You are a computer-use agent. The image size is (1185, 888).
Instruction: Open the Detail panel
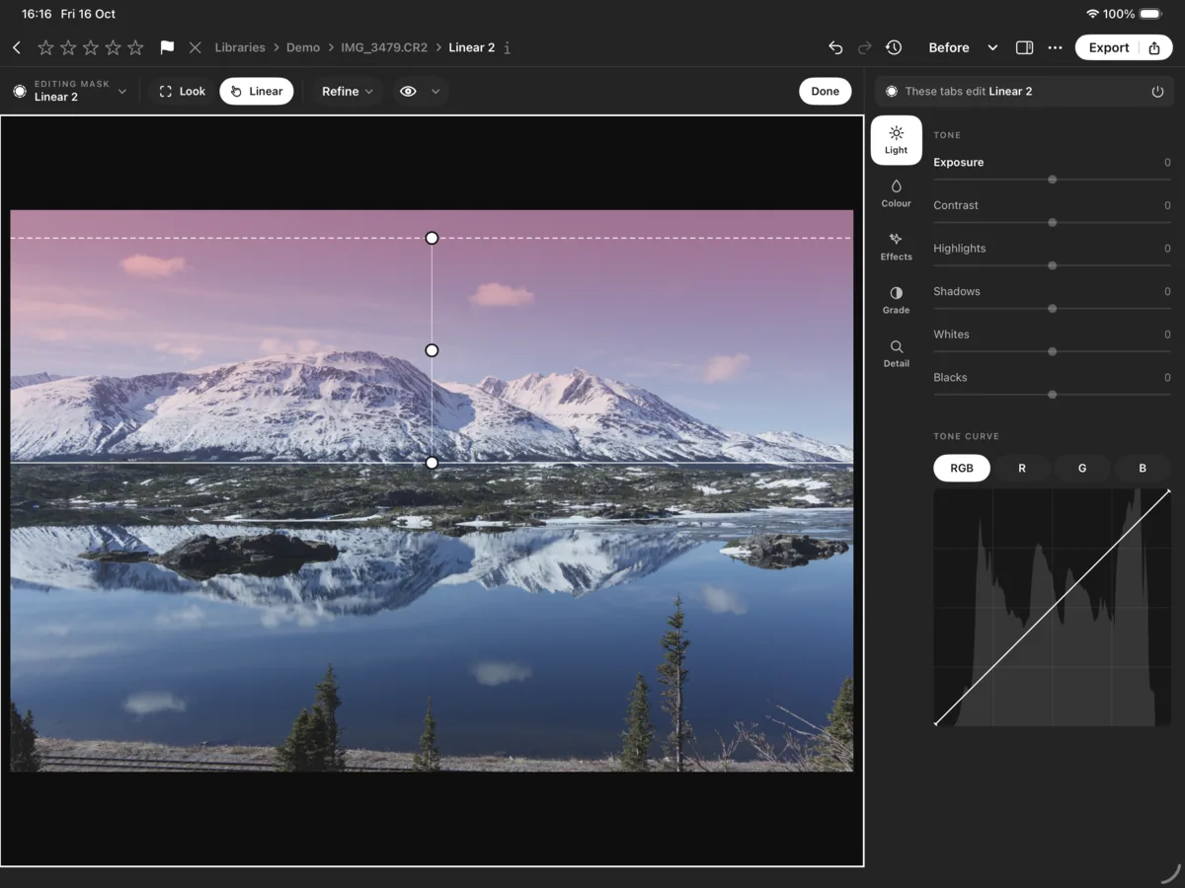pyautogui.click(x=896, y=353)
